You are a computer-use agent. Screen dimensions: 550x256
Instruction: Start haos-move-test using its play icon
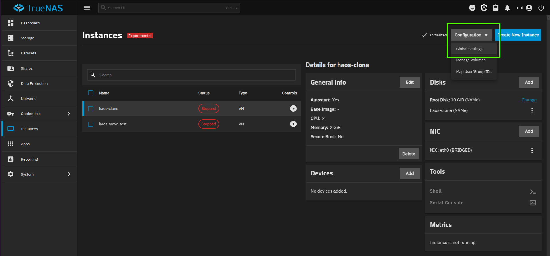(x=293, y=124)
